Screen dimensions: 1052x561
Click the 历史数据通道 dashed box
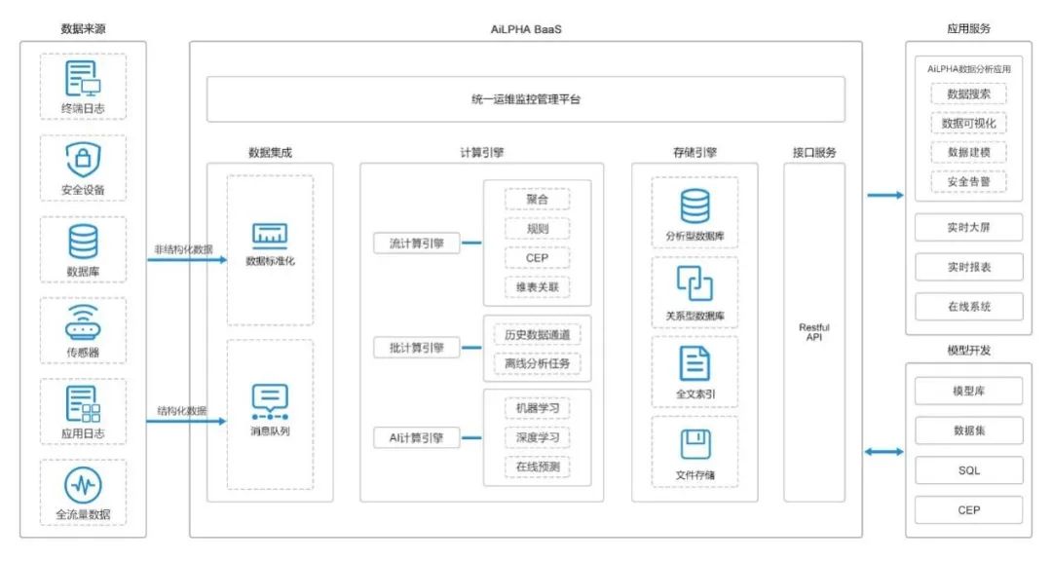pyautogui.click(x=537, y=335)
